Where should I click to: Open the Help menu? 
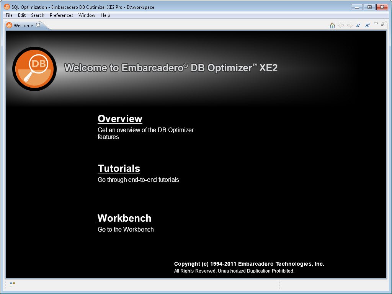tap(105, 15)
